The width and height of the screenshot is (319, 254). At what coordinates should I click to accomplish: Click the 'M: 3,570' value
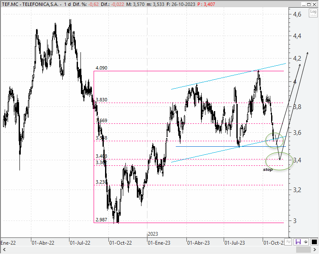coord(136,4)
